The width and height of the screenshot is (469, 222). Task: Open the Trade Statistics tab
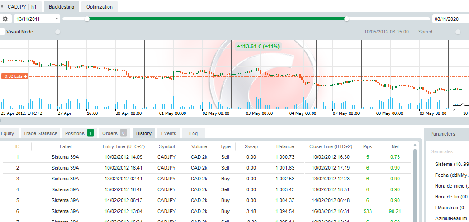click(40, 133)
